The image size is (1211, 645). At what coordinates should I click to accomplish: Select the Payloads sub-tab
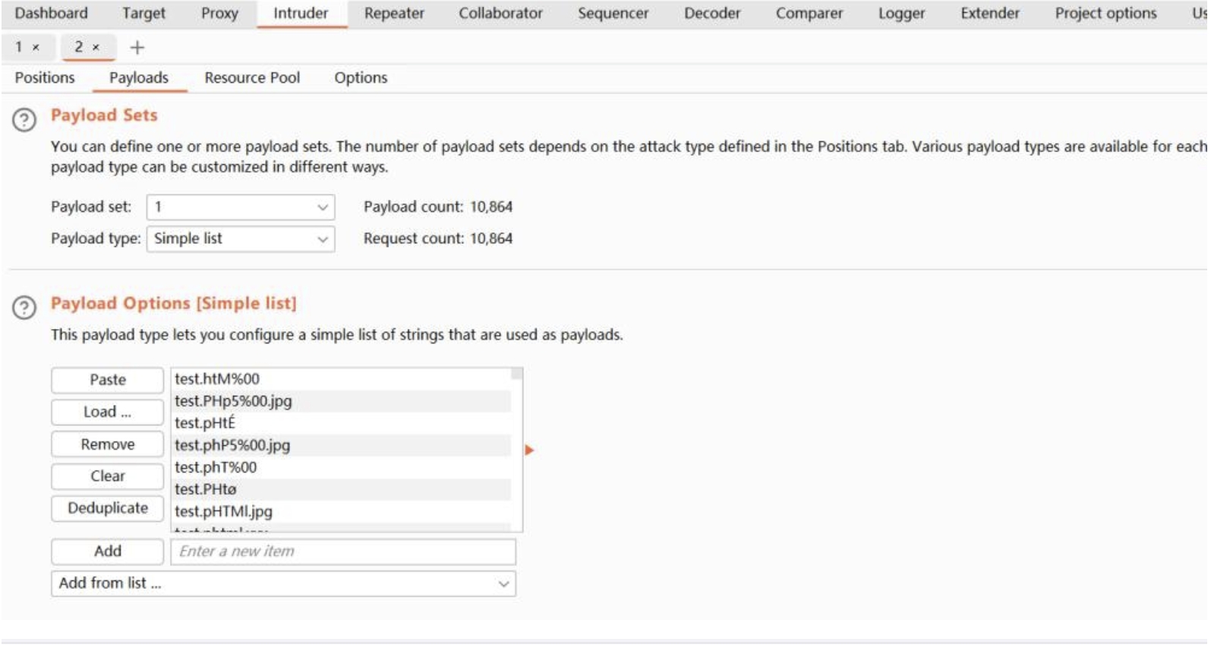139,77
